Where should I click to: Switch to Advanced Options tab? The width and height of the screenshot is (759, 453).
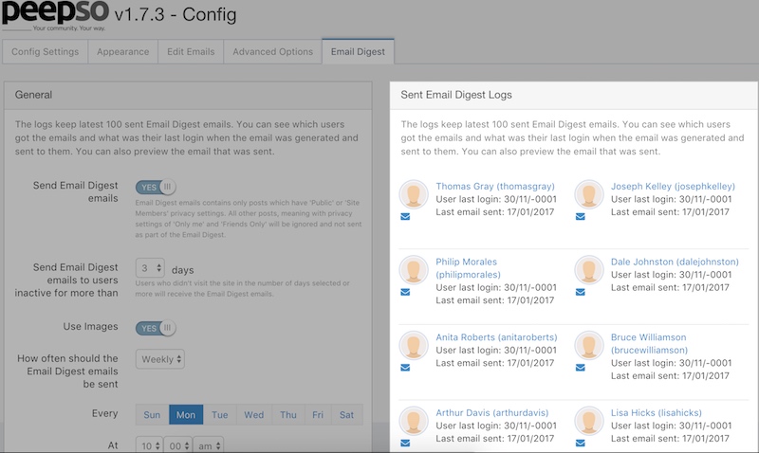coord(272,52)
